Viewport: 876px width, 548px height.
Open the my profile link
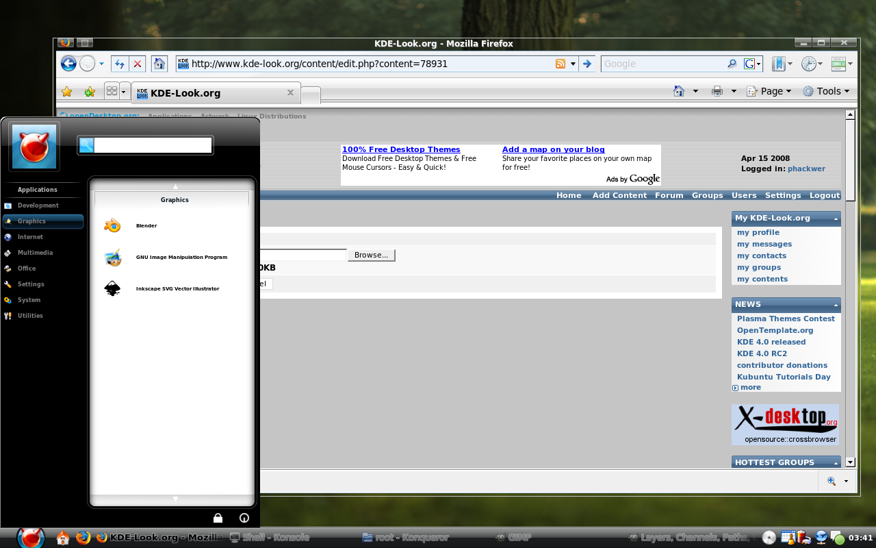coord(758,232)
